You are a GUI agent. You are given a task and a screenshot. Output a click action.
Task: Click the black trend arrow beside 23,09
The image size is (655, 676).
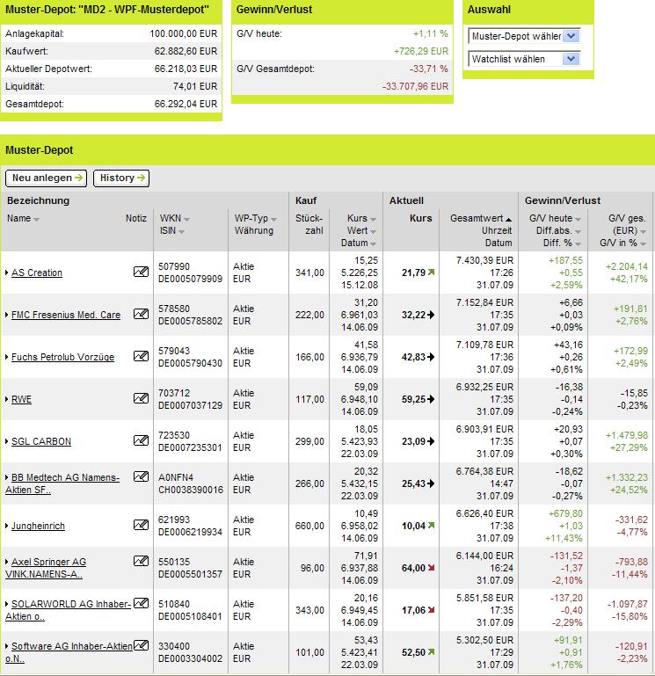(431, 441)
